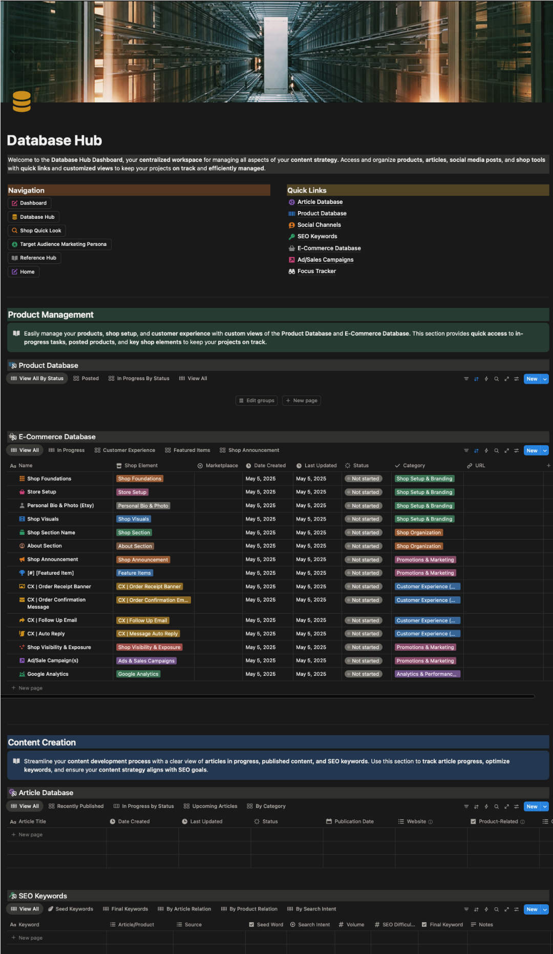Expand the New dropdown arrow in Product Database
This screenshot has width=553, height=954.
[545, 379]
